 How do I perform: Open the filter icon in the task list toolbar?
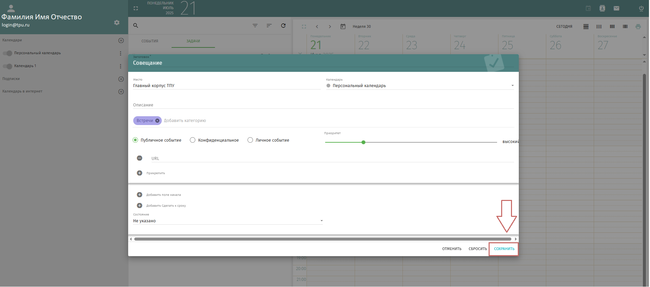pos(255,25)
